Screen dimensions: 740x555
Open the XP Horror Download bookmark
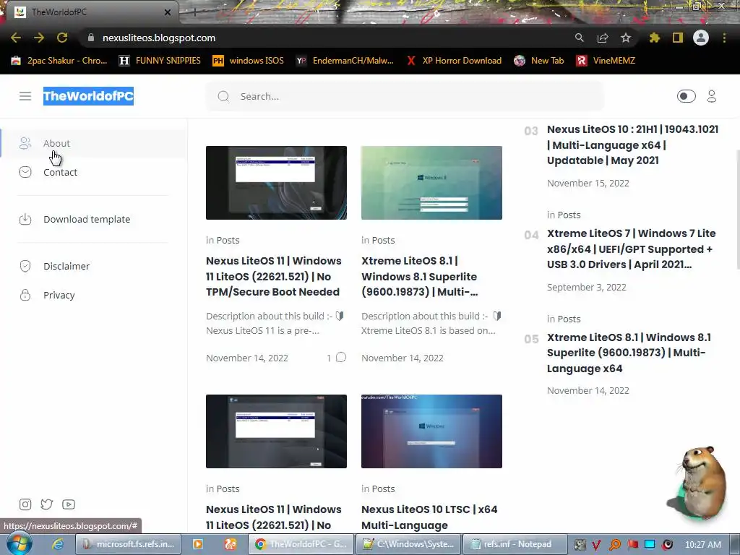coord(454,61)
